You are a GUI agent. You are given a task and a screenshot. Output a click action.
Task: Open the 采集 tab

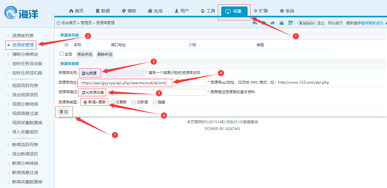coord(234,11)
